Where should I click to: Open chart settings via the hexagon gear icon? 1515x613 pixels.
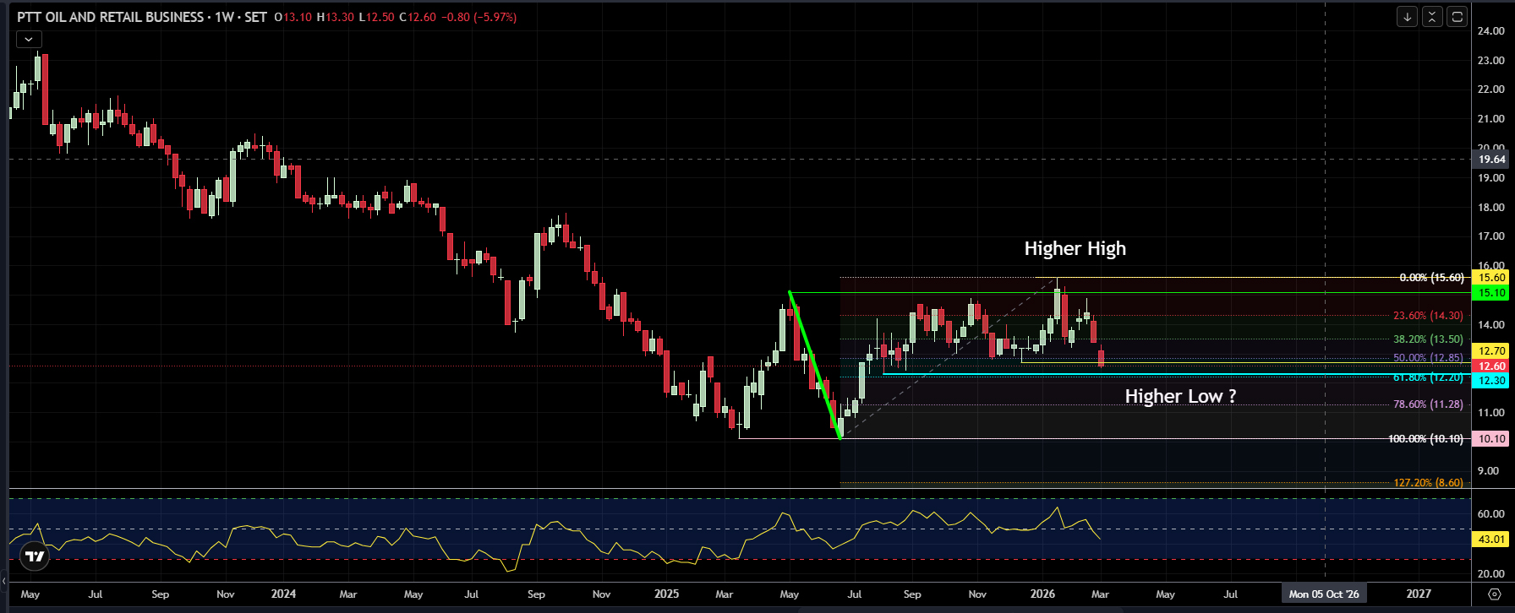(1494, 594)
